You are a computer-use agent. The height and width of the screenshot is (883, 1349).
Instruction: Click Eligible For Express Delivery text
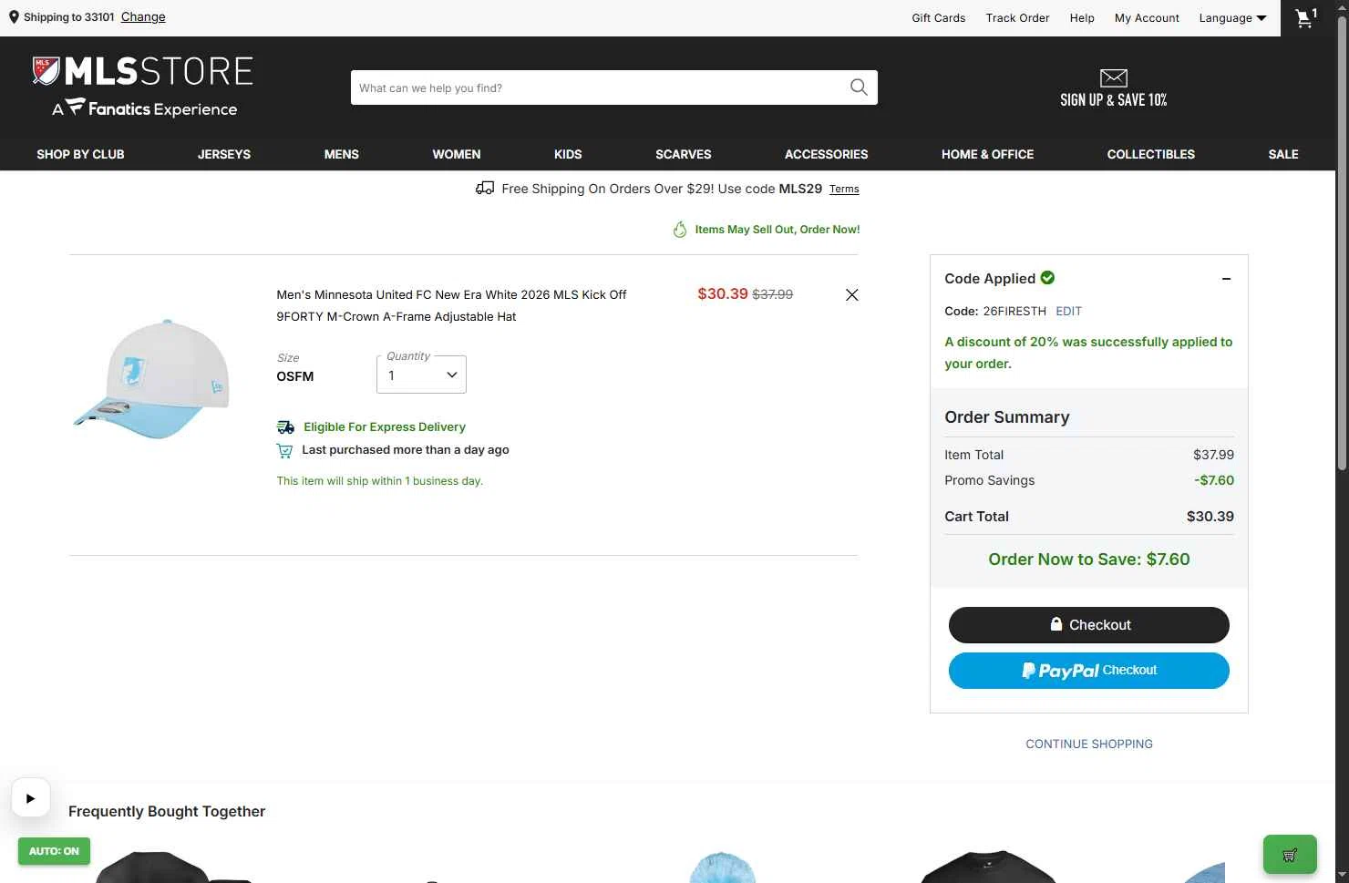(x=385, y=426)
